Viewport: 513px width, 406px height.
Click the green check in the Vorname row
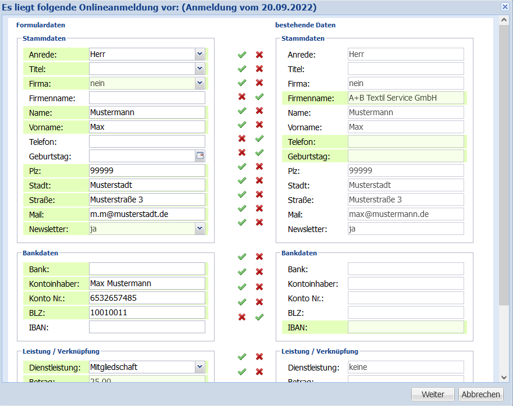242,124
